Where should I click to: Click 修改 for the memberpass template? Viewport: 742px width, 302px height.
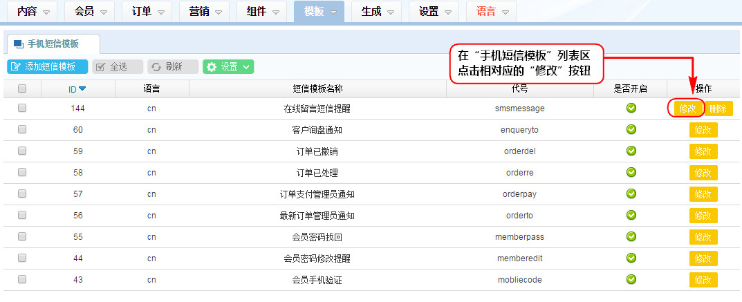(x=703, y=237)
